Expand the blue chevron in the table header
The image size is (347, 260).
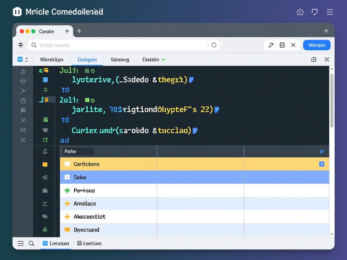pos(322,151)
